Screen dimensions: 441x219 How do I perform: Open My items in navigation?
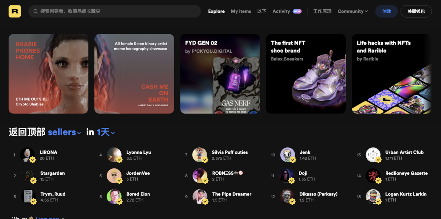241,11
